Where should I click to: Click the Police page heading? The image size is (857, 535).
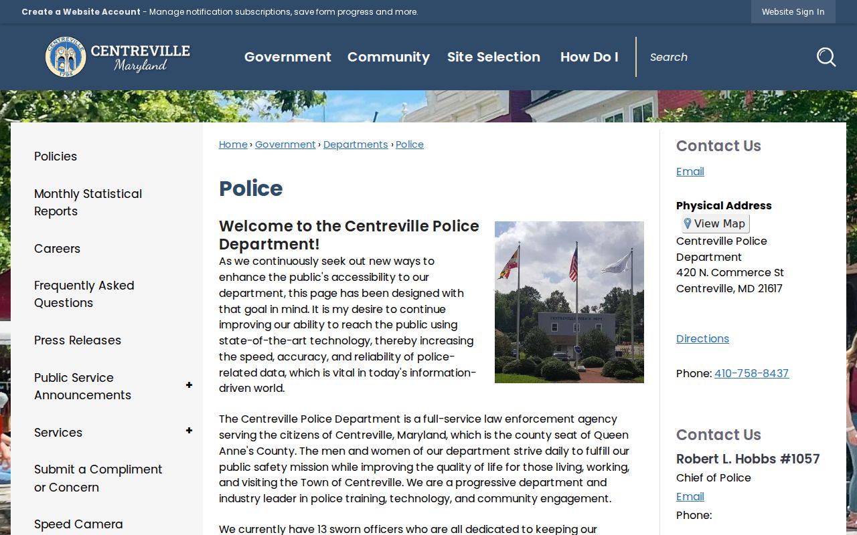(251, 189)
